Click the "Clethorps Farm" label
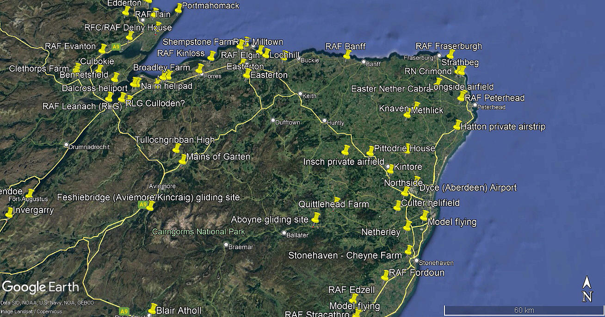This screenshot has width=605, height=317. [x=39, y=69]
